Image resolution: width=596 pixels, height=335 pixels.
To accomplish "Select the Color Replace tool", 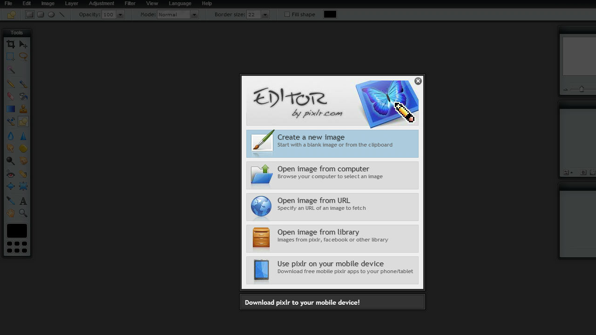I will [x=10, y=121].
